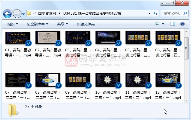
Task: Click the folder icon in address bar
Action: coord(29,13)
